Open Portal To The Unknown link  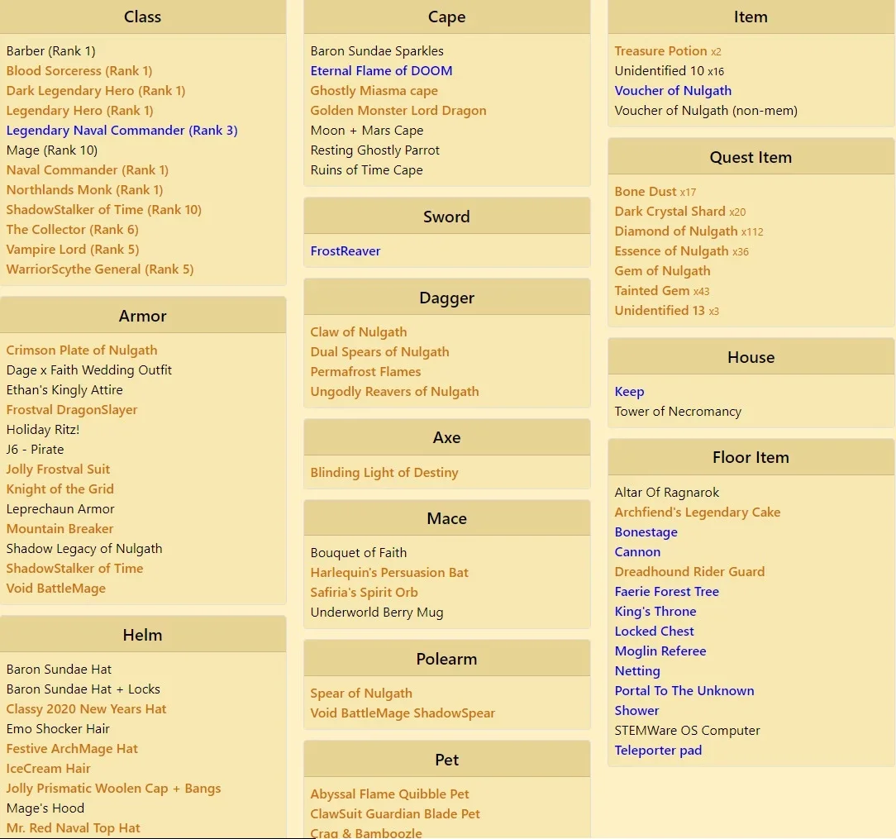click(684, 690)
